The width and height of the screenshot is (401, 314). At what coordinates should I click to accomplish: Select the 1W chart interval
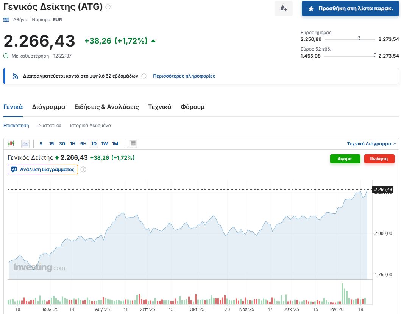(x=105, y=144)
